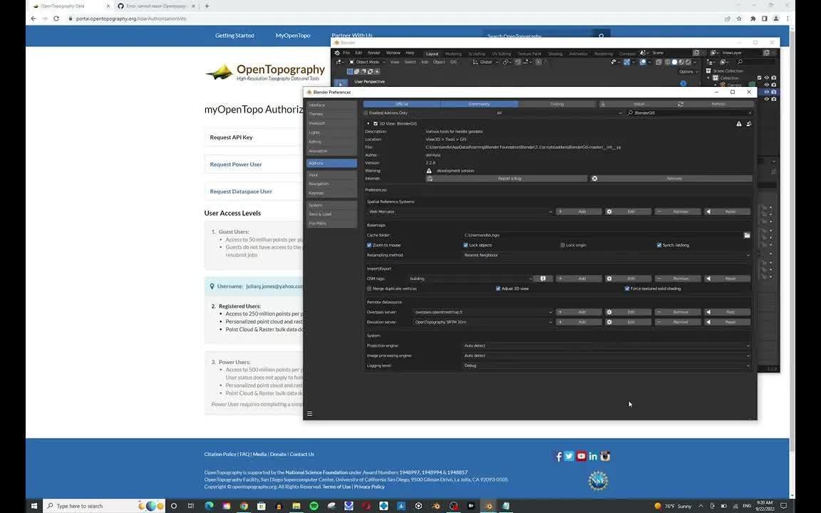Reset the elevation server list

click(x=727, y=323)
